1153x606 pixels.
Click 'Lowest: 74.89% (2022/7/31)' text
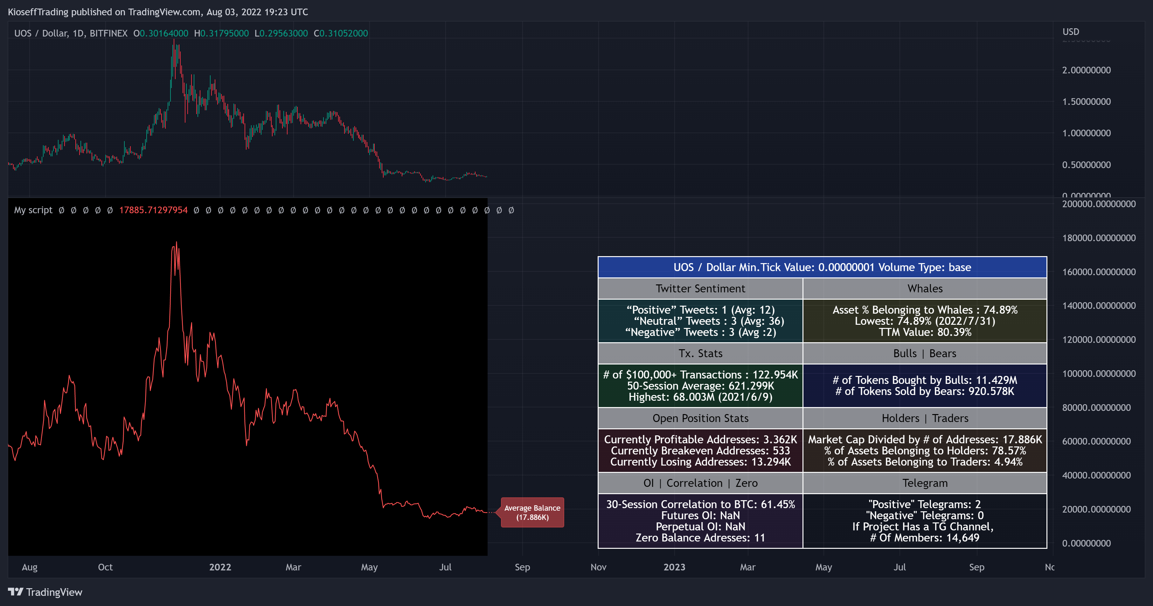pos(925,321)
